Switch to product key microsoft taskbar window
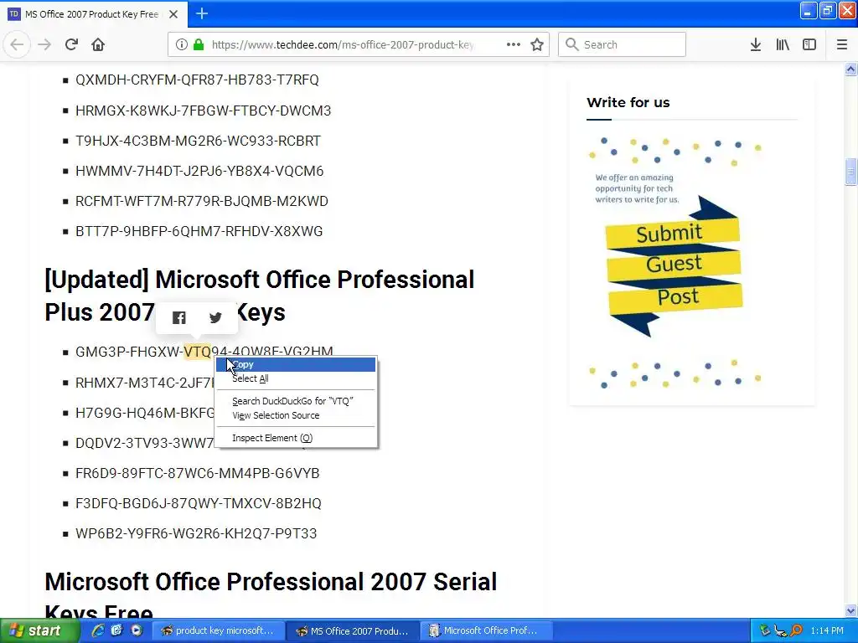 tap(218, 630)
